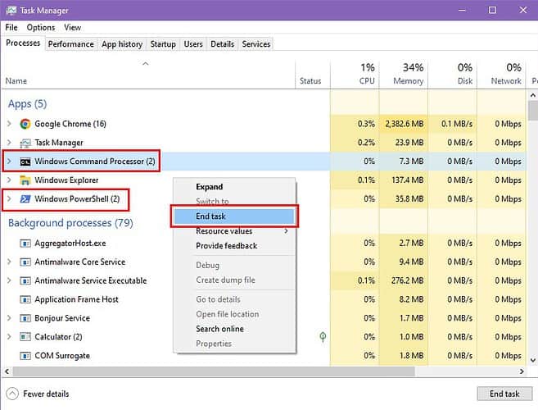This screenshot has height=410, width=538.
Task: Click the Bonjour Service icon
Action: point(25,318)
